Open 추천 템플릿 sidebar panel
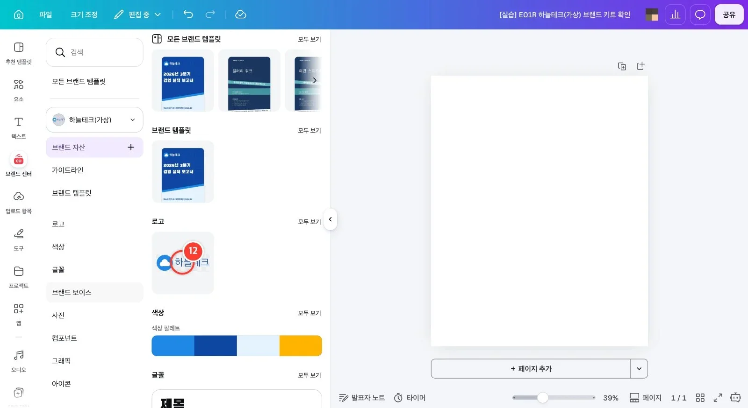Screen dimensions: 748x408 19,53
